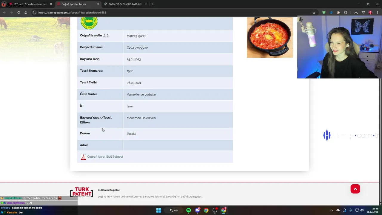Select the registration number '1546'
Image resolution: width=382 pixels, height=215 pixels.
(130, 71)
